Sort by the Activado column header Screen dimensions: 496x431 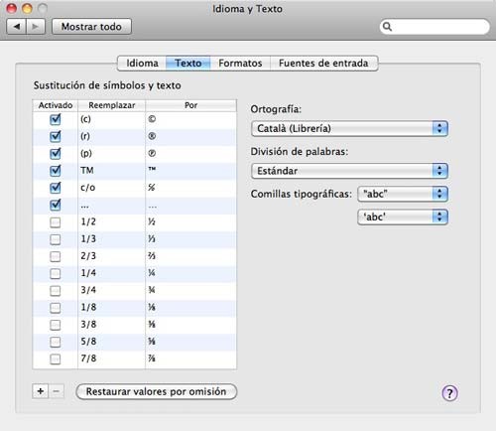56,105
